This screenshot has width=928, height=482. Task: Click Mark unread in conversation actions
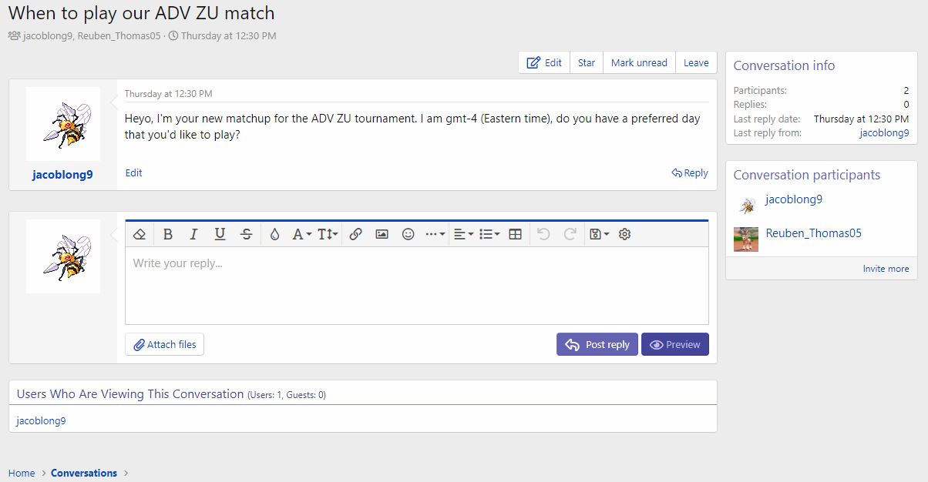639,63
